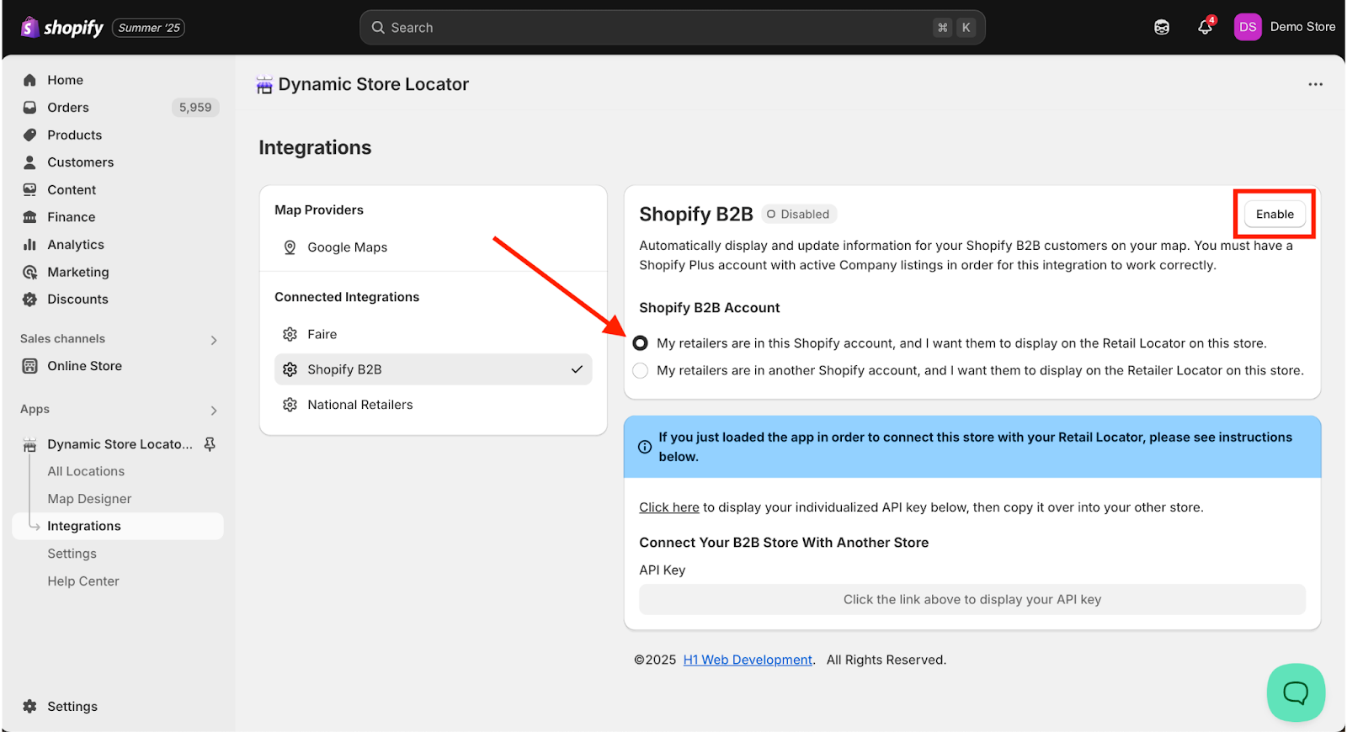Click the 5,959 orders count badge

click(195, 108)
